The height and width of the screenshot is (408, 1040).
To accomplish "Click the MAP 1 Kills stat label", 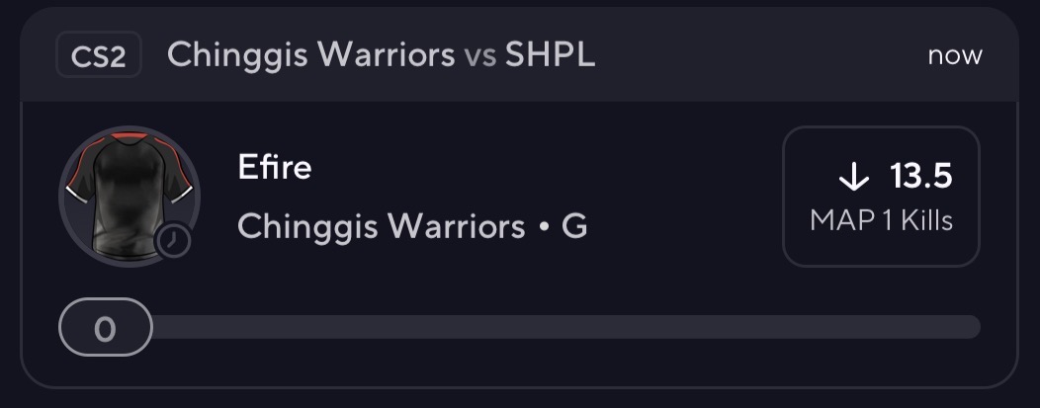I will click(881, 220).
